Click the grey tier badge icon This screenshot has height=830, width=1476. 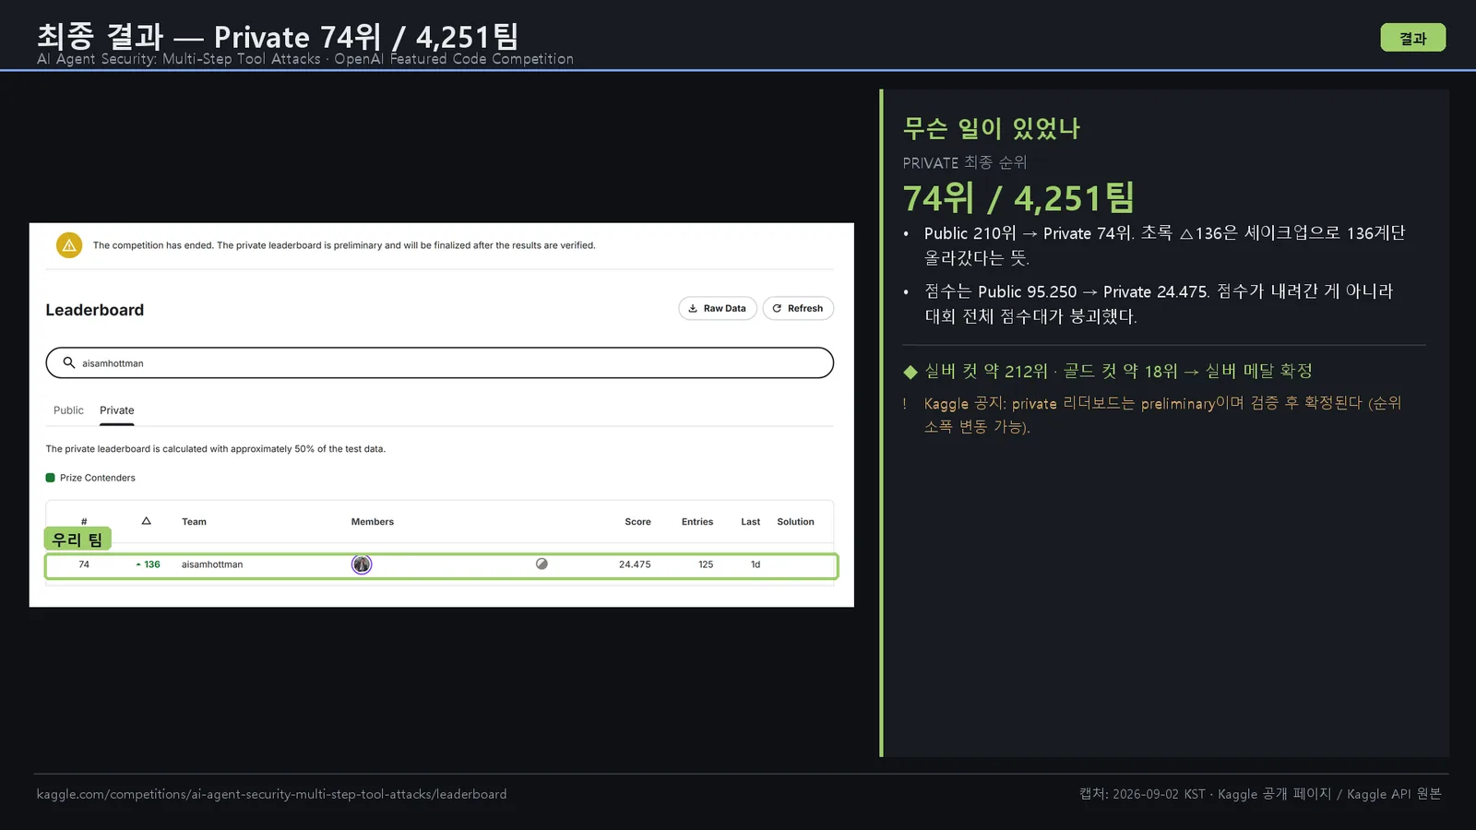(x=542, y=563)
